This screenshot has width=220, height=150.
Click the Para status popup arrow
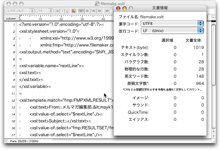point(6,140)
